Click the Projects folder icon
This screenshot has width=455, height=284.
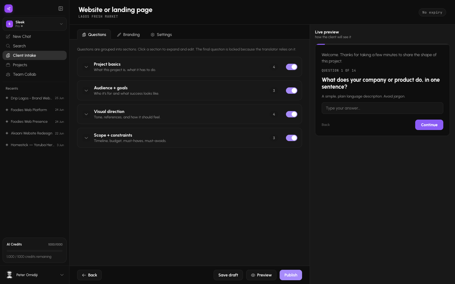[x=8, y=65]
